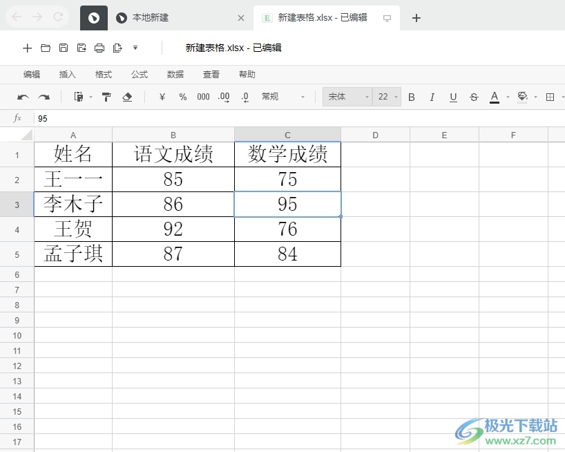Open the 数据 menu
This screenshot has height=452, width=565.
(175, 74)
